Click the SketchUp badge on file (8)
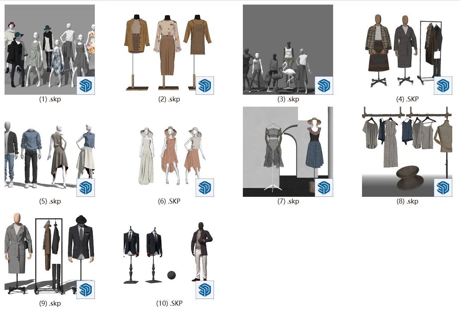This screenshot has height=313, width=460. (443, 187)
